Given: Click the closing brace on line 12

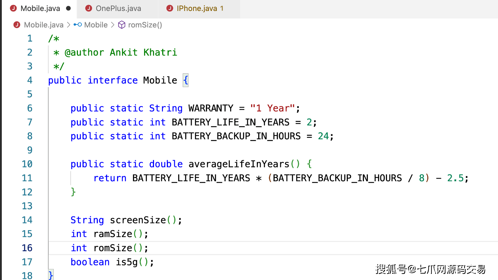Looking at the screenshot, I should [73, 192].
